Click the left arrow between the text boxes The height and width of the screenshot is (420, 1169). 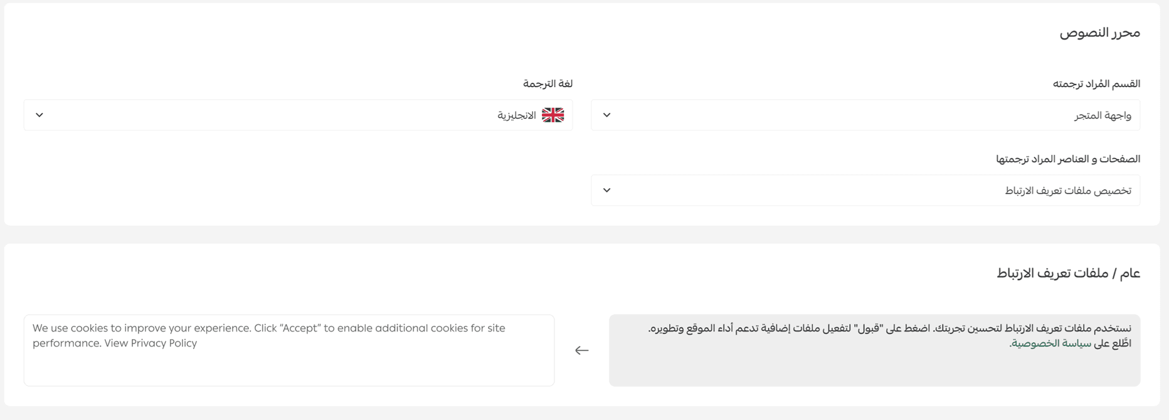click(582, 350)
